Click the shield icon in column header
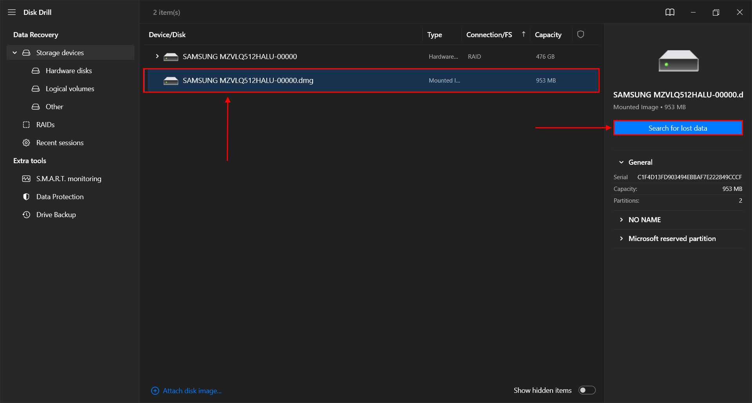 click(x=580, y=34)
